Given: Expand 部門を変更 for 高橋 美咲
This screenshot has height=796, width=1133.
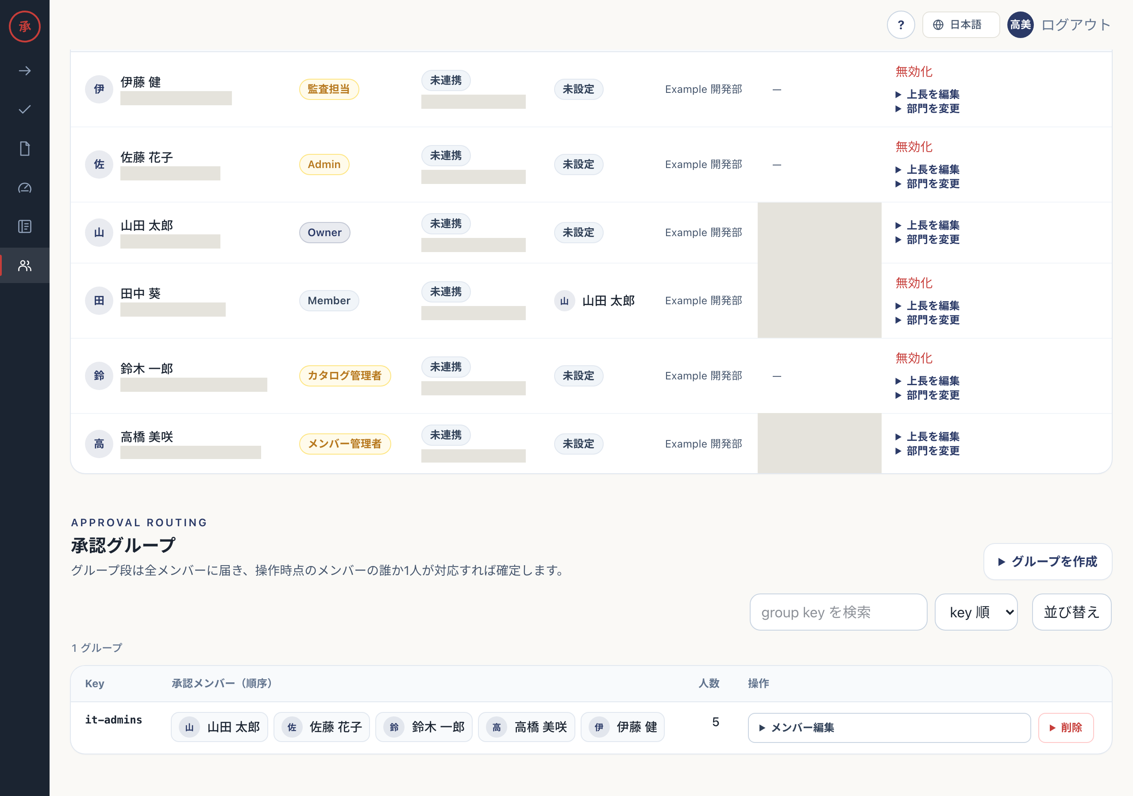Looking at the screenshot, I should point(927,451).
